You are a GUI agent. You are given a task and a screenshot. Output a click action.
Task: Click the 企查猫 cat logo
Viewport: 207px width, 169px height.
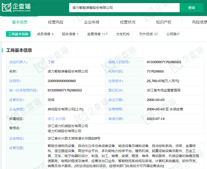16,8
